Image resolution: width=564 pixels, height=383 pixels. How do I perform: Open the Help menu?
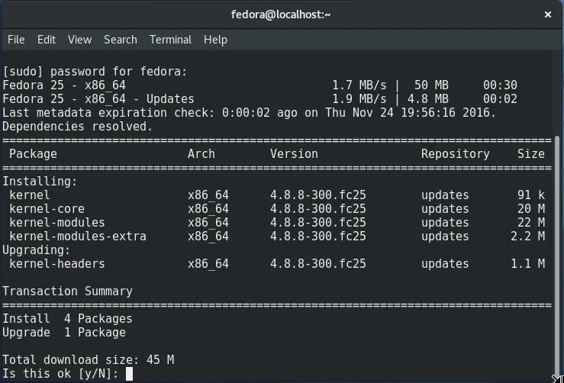tap(215, 40)
